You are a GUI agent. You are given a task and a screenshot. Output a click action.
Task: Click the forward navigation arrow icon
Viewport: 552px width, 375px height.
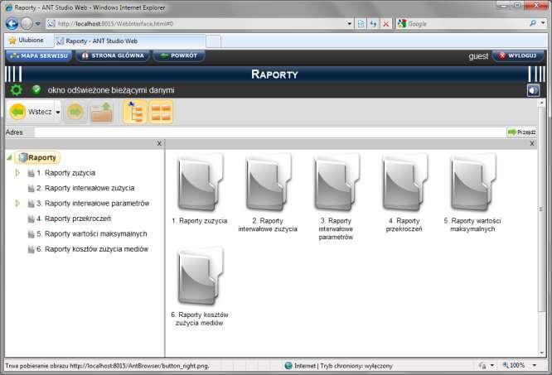click(75, 112)
